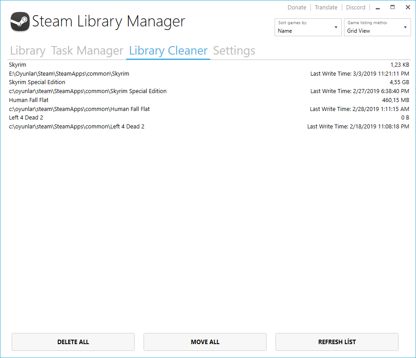
Task: Click the Translate link
Action: (326, 8)
